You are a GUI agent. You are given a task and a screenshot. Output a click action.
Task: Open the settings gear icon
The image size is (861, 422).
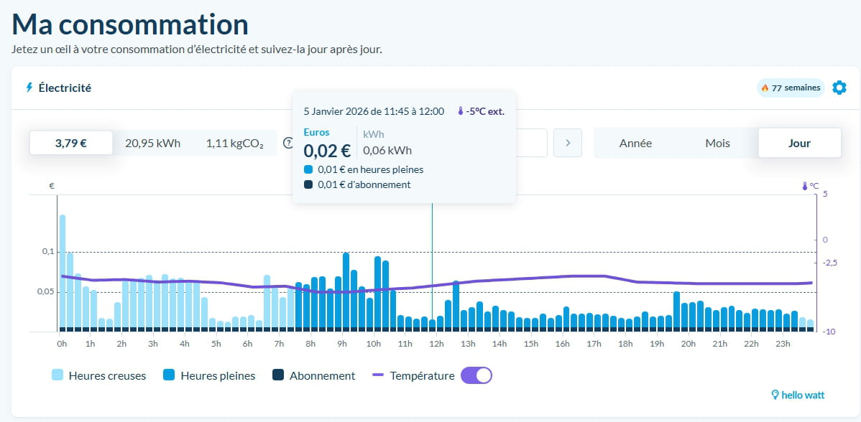click(x=839, y=88)
